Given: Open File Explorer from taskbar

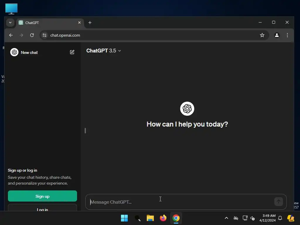Looking at the screenshot, I should click(150, 218).
